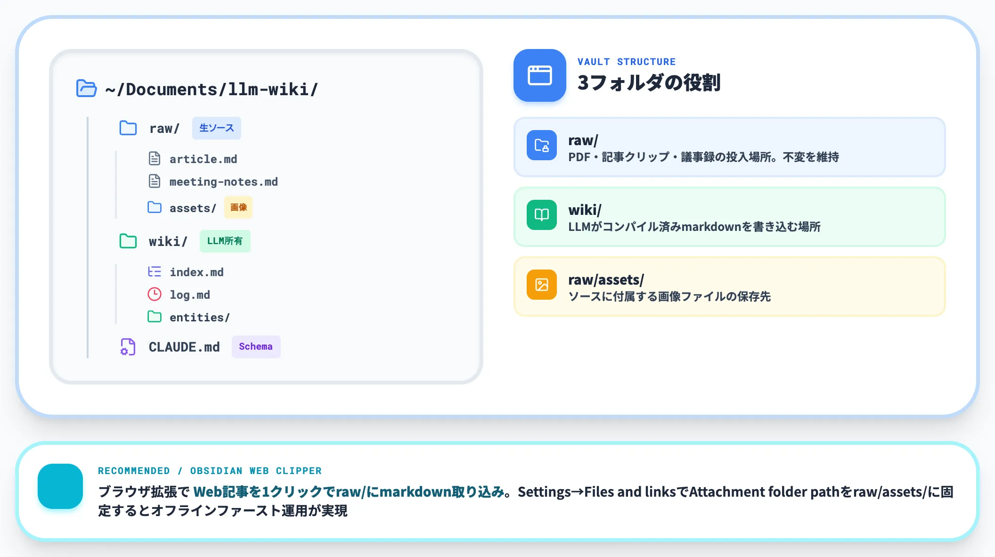
Task: Click the blue folder icon next to raw/
Action: [128, 128]
